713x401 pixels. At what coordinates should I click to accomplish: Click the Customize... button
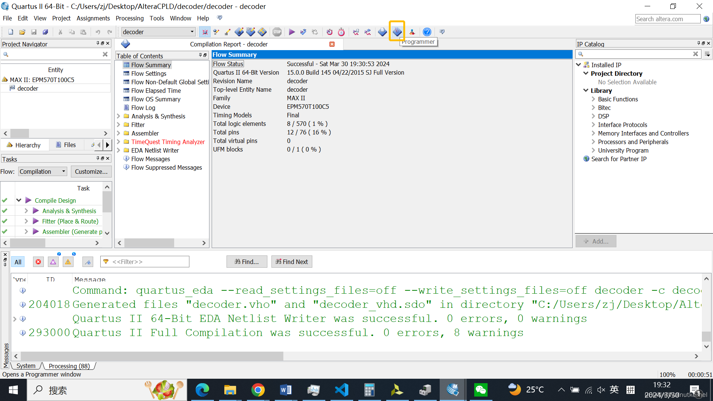pyautogui.click(x=91, y=172)
